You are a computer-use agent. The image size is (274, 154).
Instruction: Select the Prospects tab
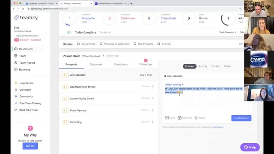(71, 65)
